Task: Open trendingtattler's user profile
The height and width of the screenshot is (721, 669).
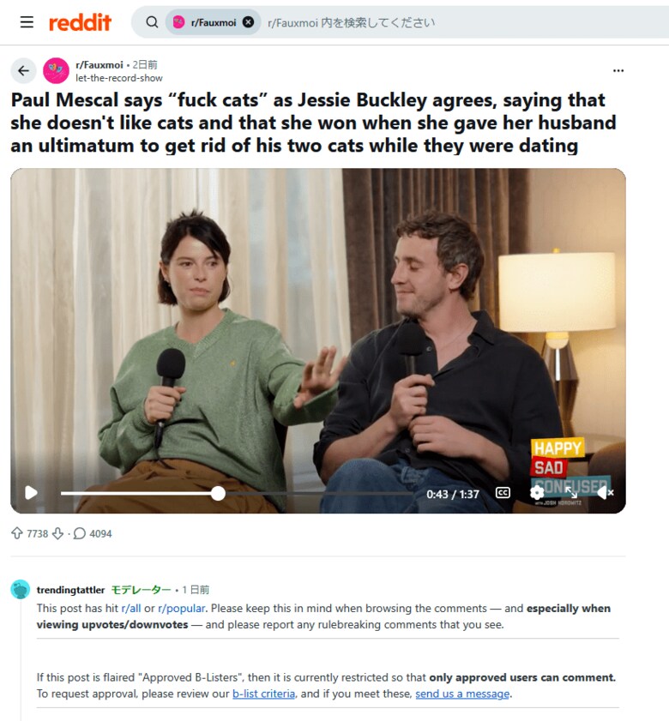Action: click(x=71, y=590)
